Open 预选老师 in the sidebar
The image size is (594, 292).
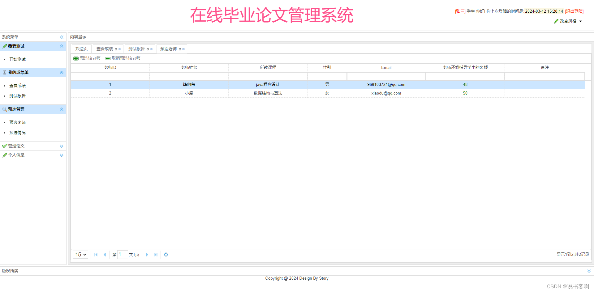[x=17, y=122]
